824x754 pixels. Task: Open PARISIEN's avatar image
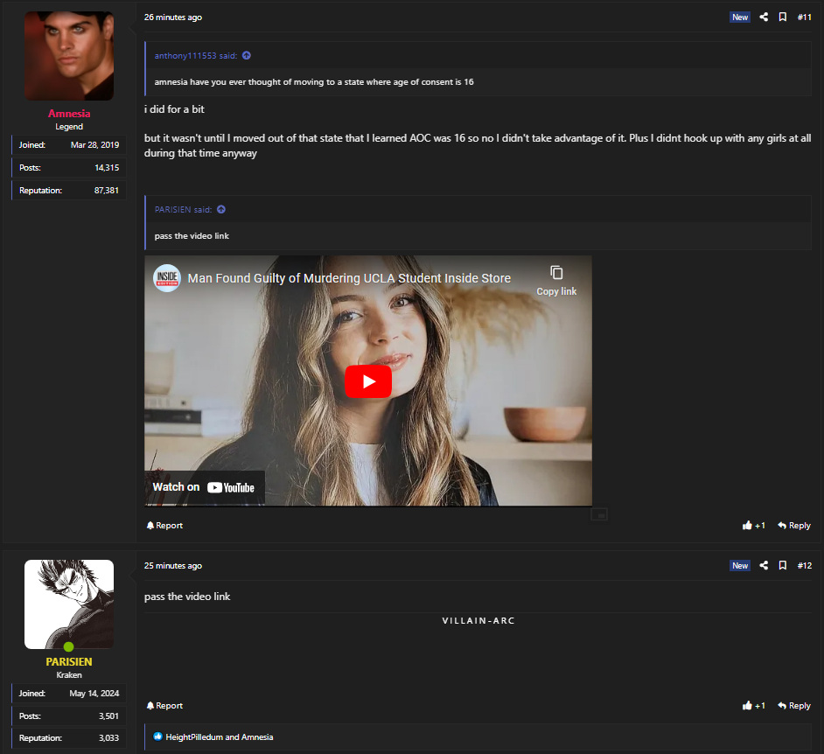coord(69,604)
